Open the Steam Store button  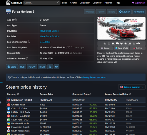click(12, 67)
